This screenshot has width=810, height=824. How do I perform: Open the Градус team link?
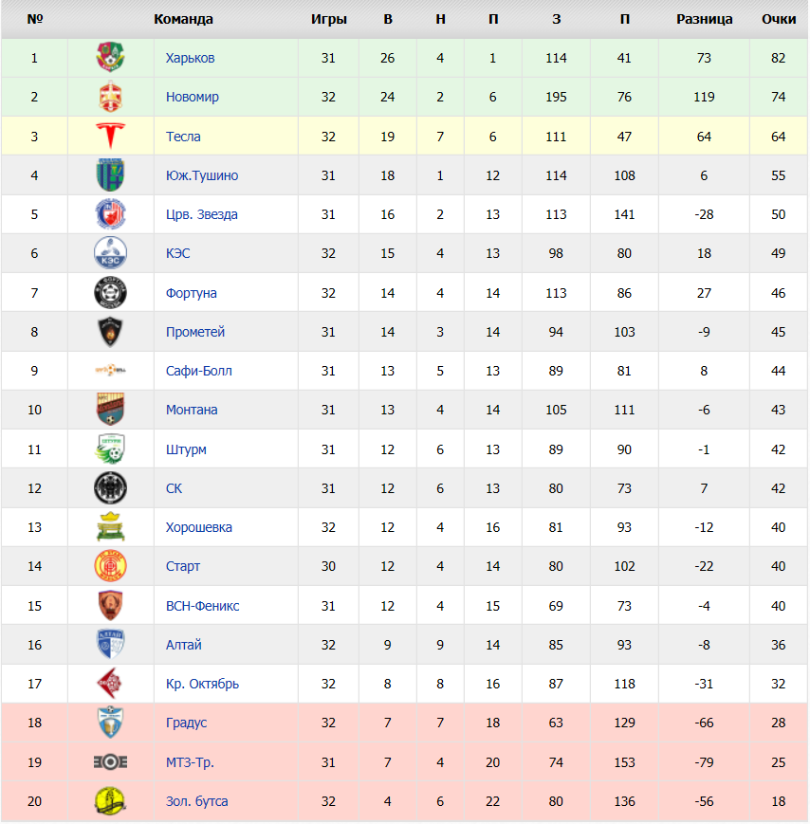(x=186, y=723)
